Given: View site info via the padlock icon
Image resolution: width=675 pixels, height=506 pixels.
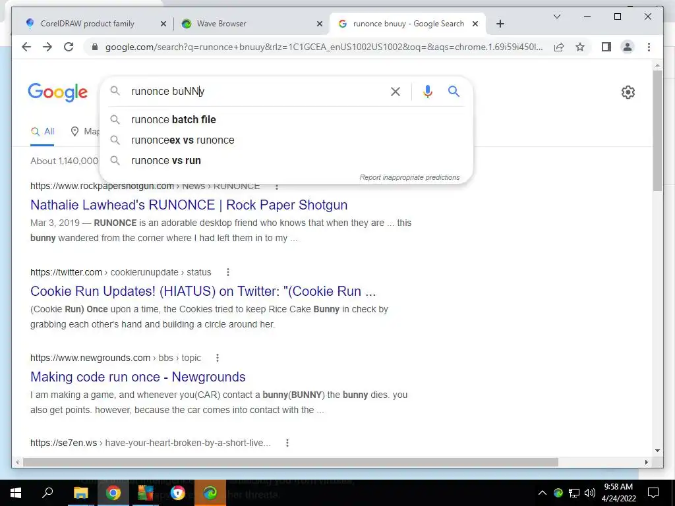Looking at the screenshot, I should 95,47.
